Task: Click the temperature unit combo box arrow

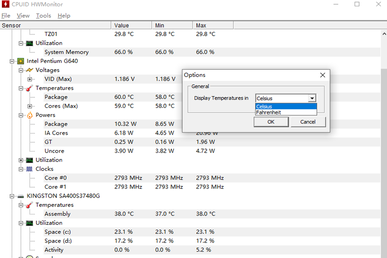Action: coord(312,98)
